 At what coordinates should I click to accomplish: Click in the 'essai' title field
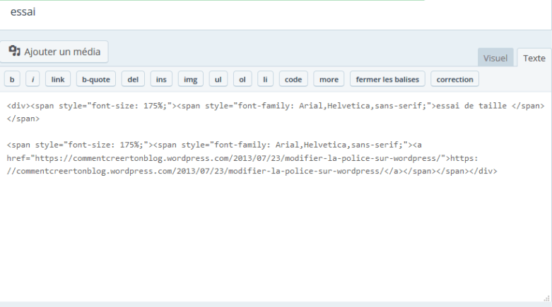click(212, 13)
